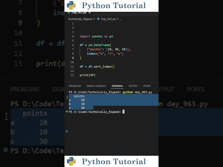Click the 'print(df)' code line
Viewport: 223px width, 167px height.
[x=87, y=75]
